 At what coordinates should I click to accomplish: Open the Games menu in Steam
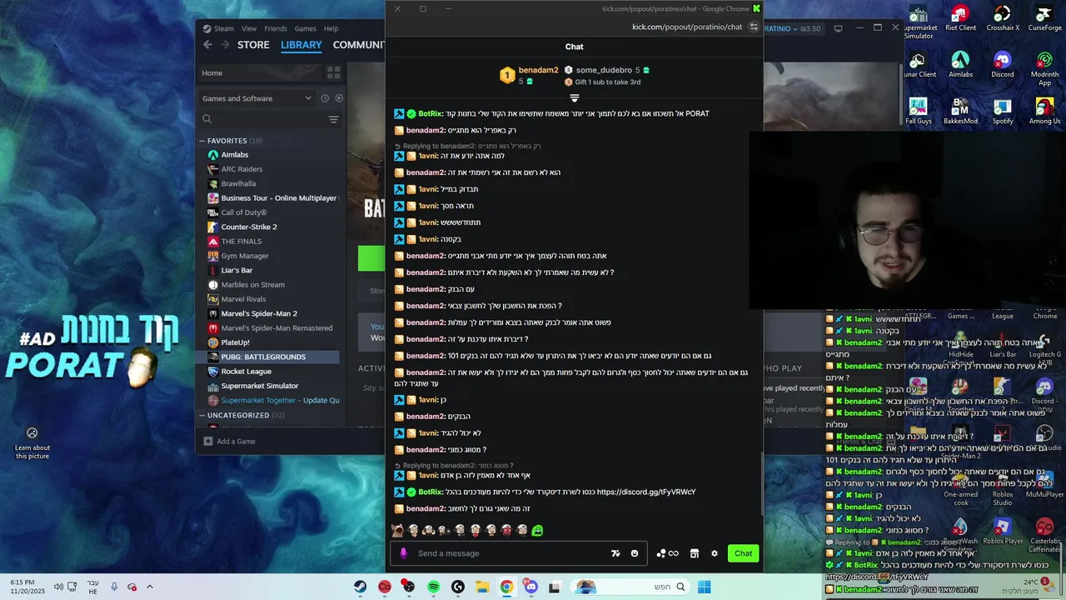click(306, 28)
